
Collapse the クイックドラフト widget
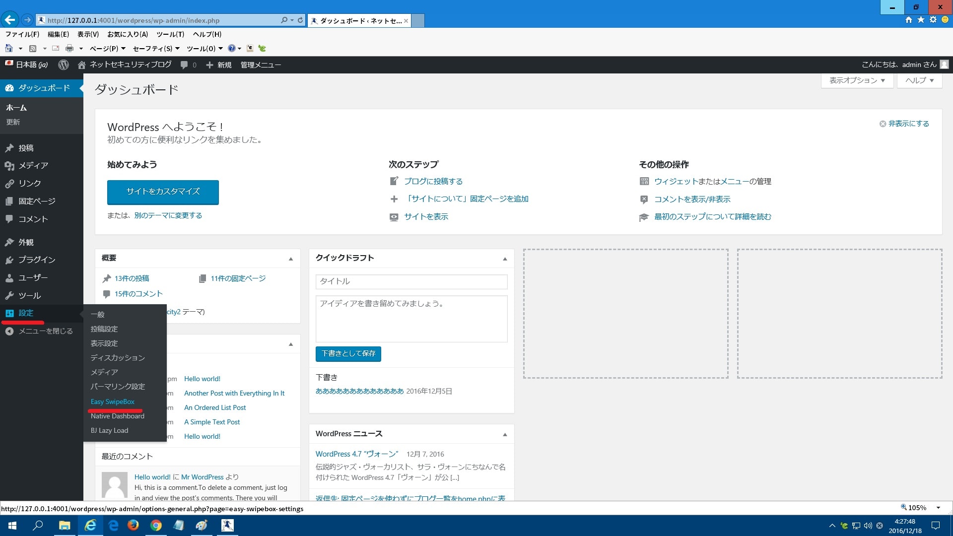[505, 259]
